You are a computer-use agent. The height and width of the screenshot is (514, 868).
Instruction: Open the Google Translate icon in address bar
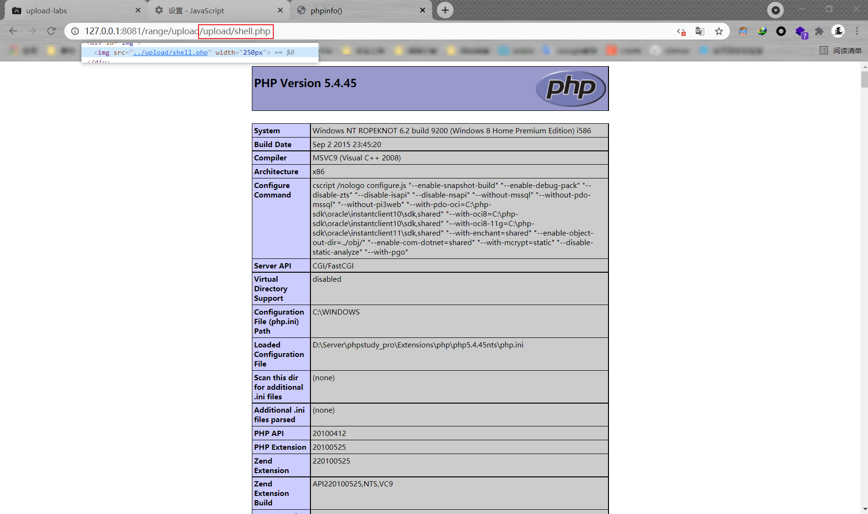click(700, 31)
